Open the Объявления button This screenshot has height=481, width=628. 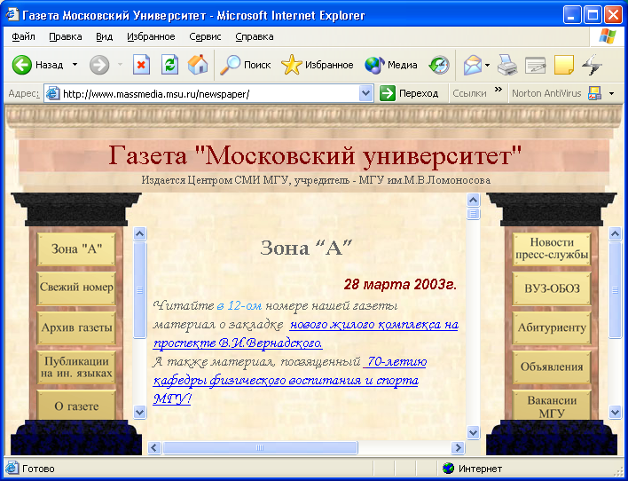[x=552, y=367]
